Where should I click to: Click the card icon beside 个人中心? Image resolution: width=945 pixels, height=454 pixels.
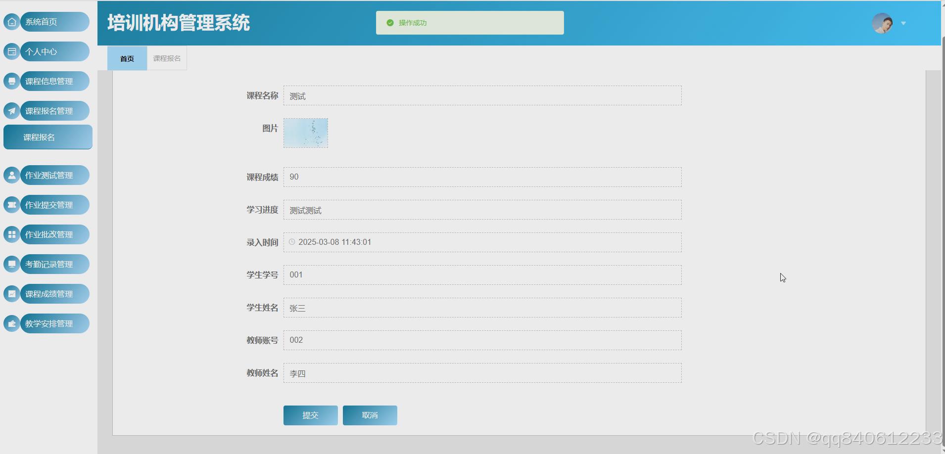pos(12,51)
